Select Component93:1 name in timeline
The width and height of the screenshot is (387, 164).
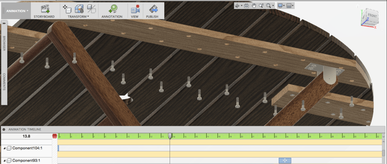click(26, 161)
